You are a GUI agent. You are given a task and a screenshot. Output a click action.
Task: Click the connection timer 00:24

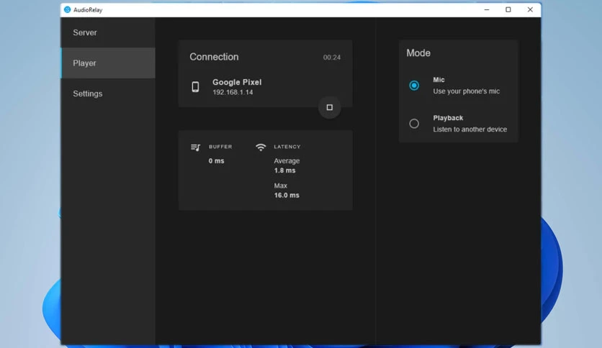coord(332,58)
